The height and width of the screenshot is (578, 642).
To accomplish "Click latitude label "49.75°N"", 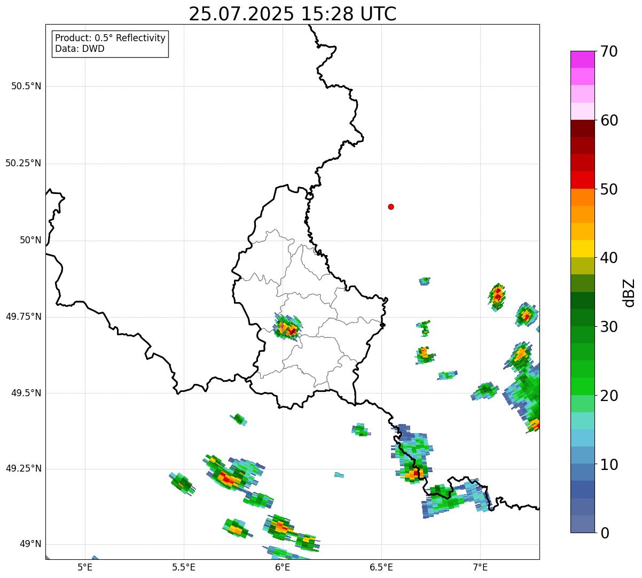I will pos(24,317).
